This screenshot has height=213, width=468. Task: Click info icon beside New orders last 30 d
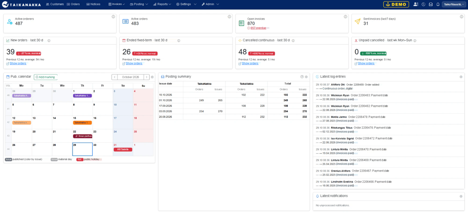(x=49, y=41)
